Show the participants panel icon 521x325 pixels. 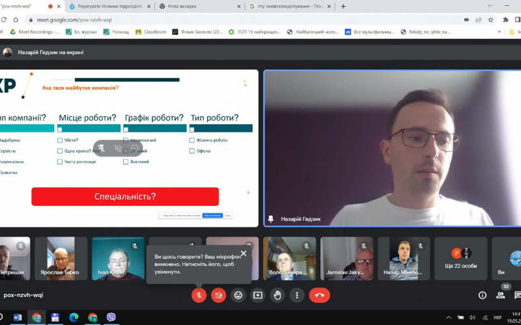pos(500,295)
